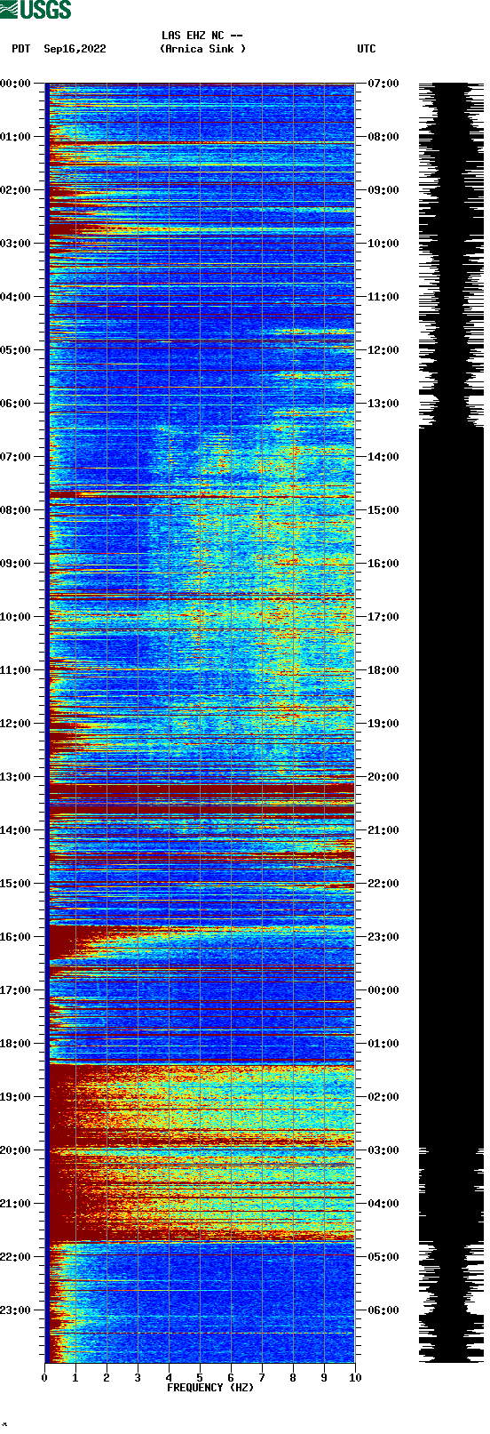Click the 12:00 UTC label on the right axis
Screen dimensions: 490x1434
click(x=383, y=350)
